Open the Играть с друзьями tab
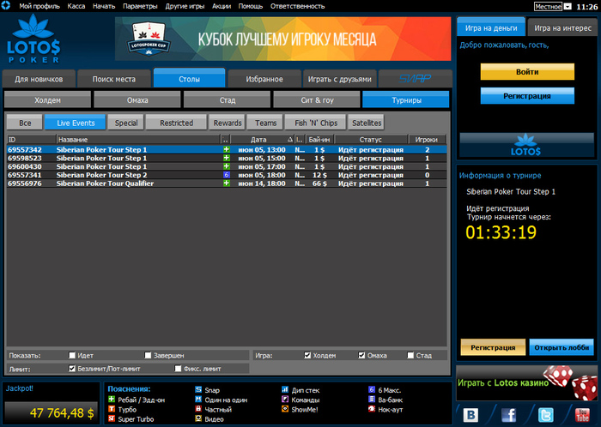The image size is (601, 427). tap(340, 79)
